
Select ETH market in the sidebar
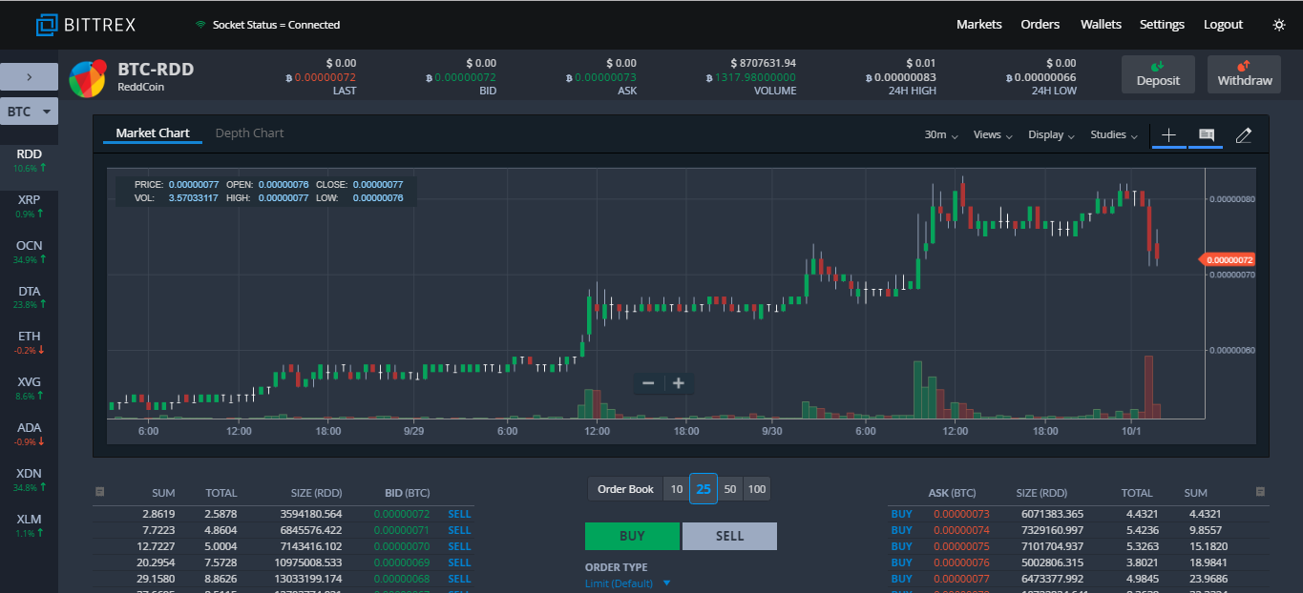29,343
